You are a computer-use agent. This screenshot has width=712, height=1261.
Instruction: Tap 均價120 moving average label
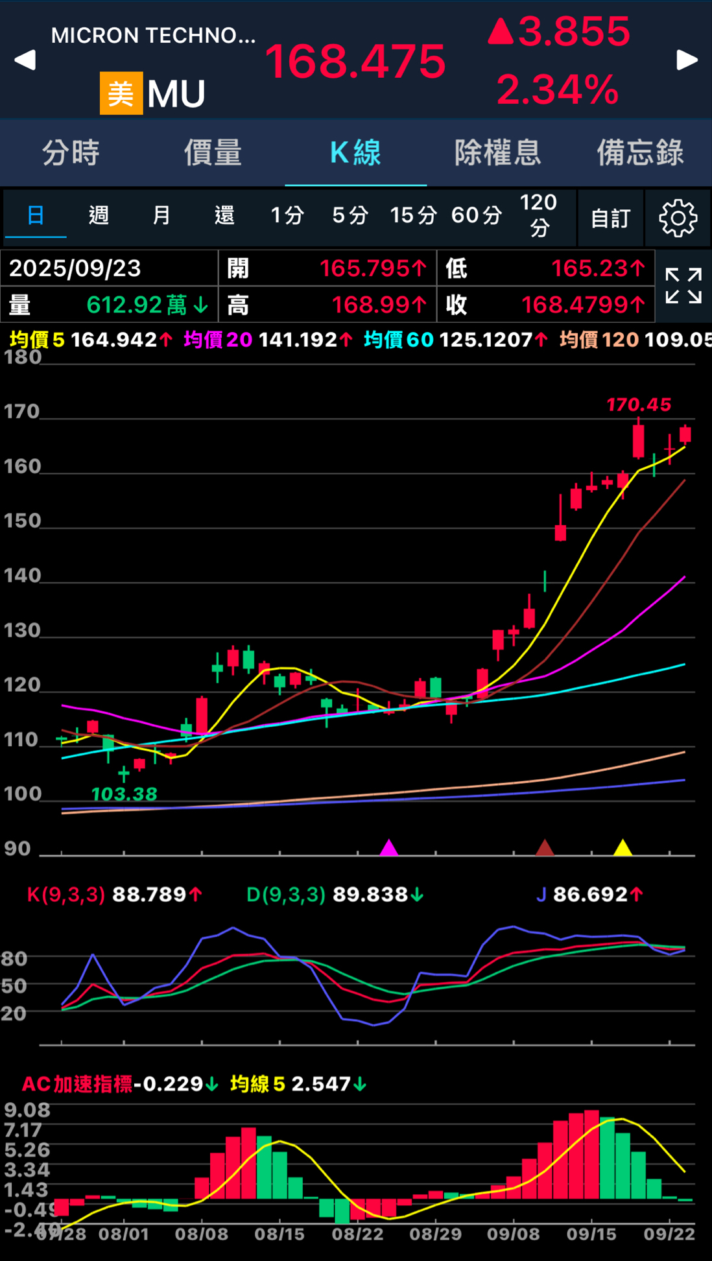[x=599, y=339]
